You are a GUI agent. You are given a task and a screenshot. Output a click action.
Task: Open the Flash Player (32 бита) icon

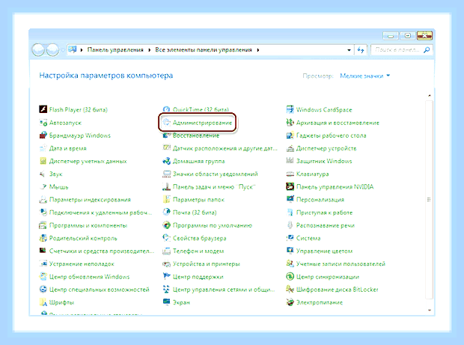(43, 109)
